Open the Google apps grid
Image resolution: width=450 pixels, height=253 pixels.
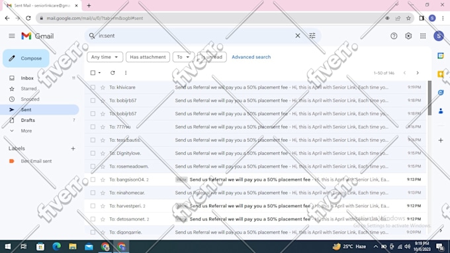click(423, 36)
